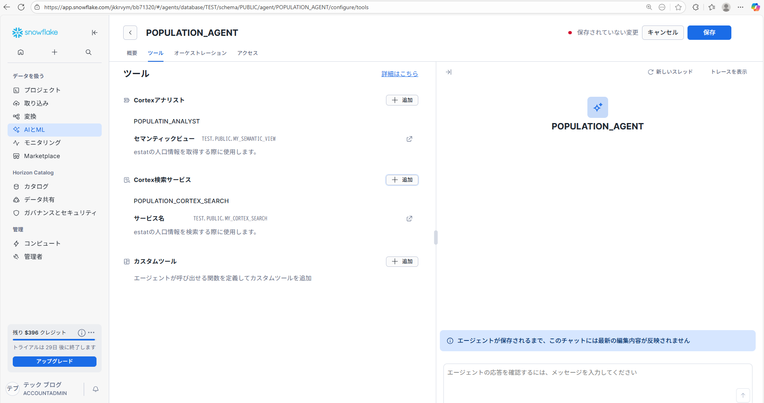This screenshot has width=764, height=403.
Task: Add a カスタムツール
Action: pos(402,261)
